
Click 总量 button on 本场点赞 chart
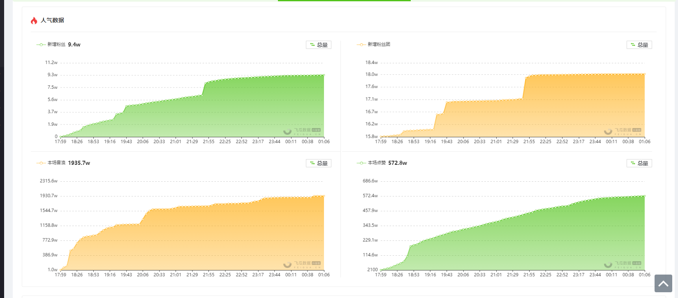coord(639,163)
